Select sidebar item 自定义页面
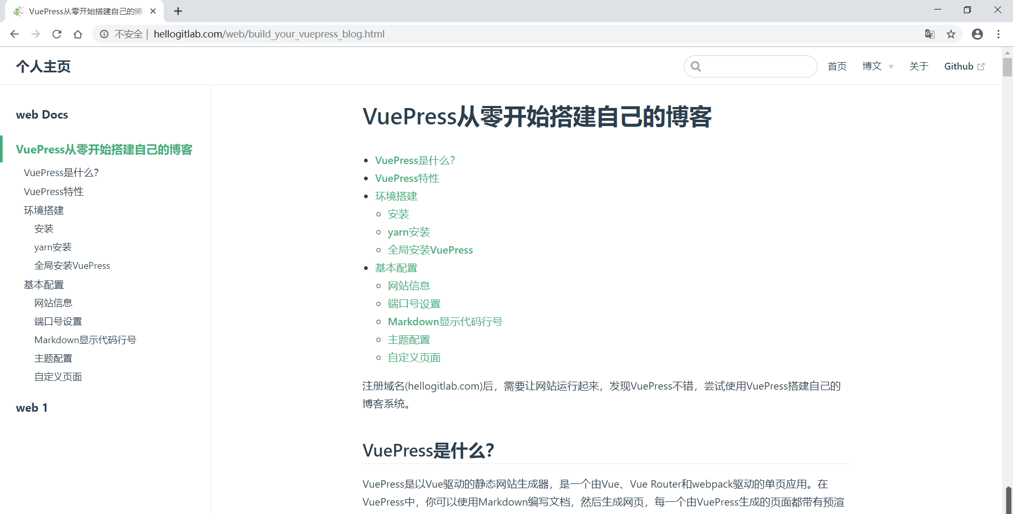Image resolution: width=1013 pixels, height=514 pixels. click(58, 377)
